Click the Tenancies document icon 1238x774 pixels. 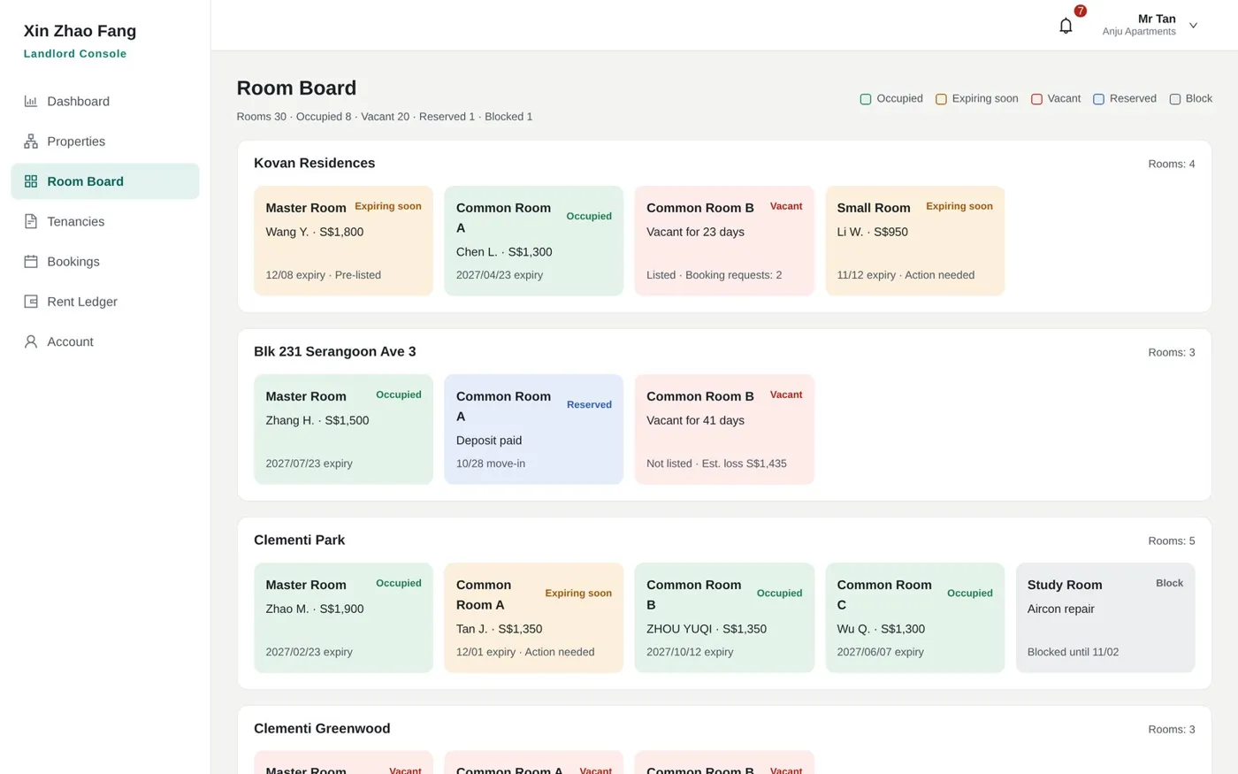click(31, 221)
